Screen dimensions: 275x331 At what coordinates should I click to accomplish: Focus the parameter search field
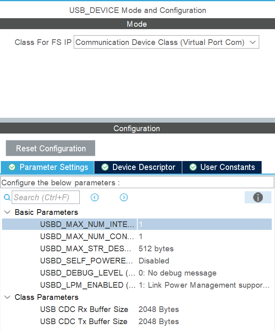click(x=46, y=197)
